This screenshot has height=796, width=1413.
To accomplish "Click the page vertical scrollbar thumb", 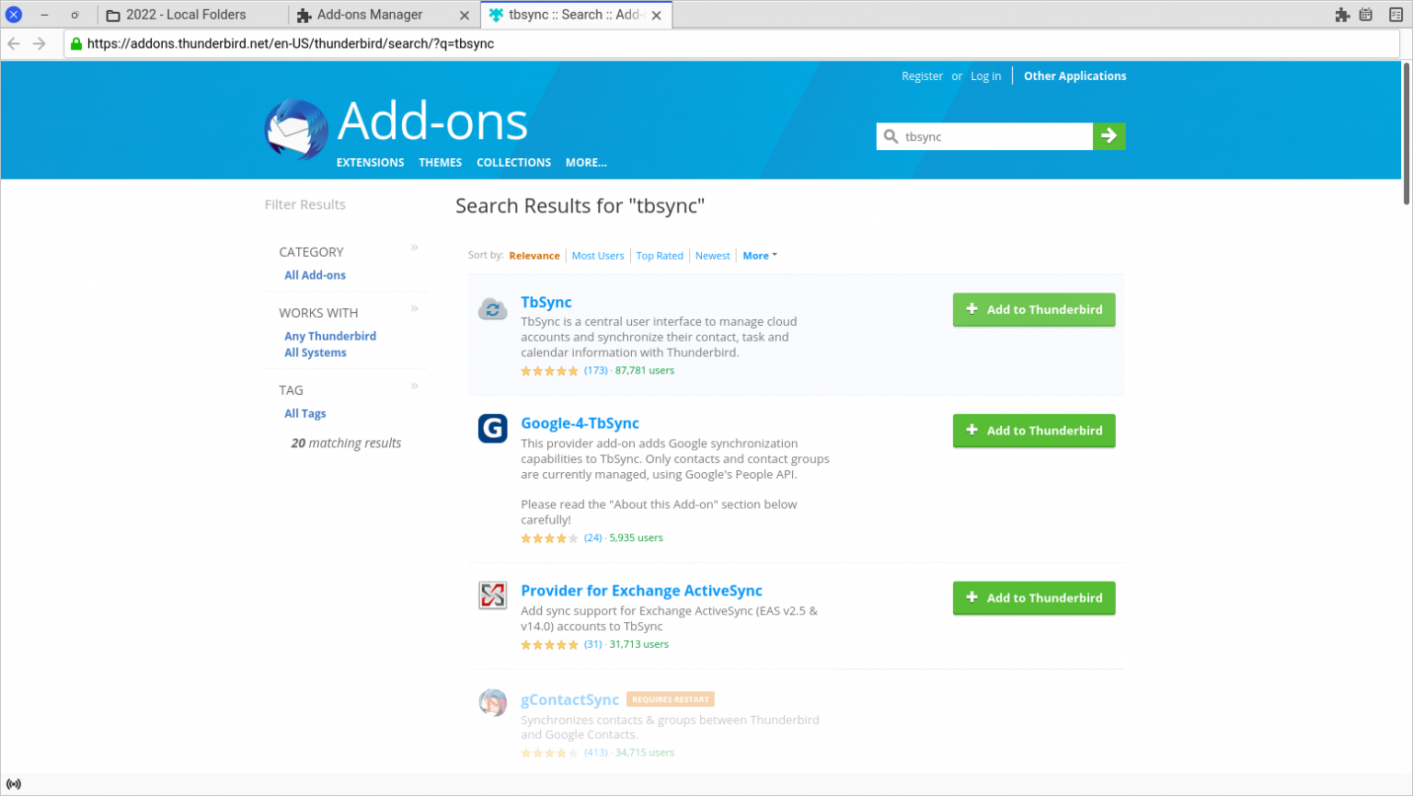I will [1406, 134].
